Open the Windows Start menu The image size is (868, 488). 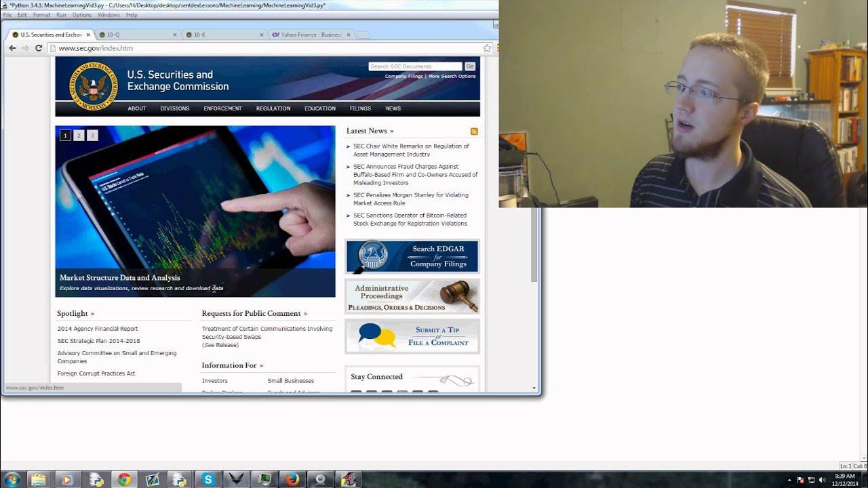coord(12,480)
